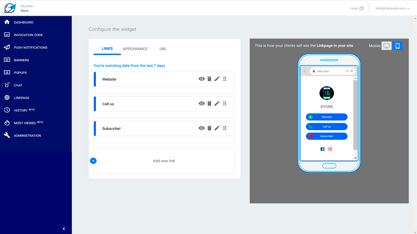Click the phone preview scroll down arrow
The height and width of the screenshot is (234, 417).
pos(355,158)
